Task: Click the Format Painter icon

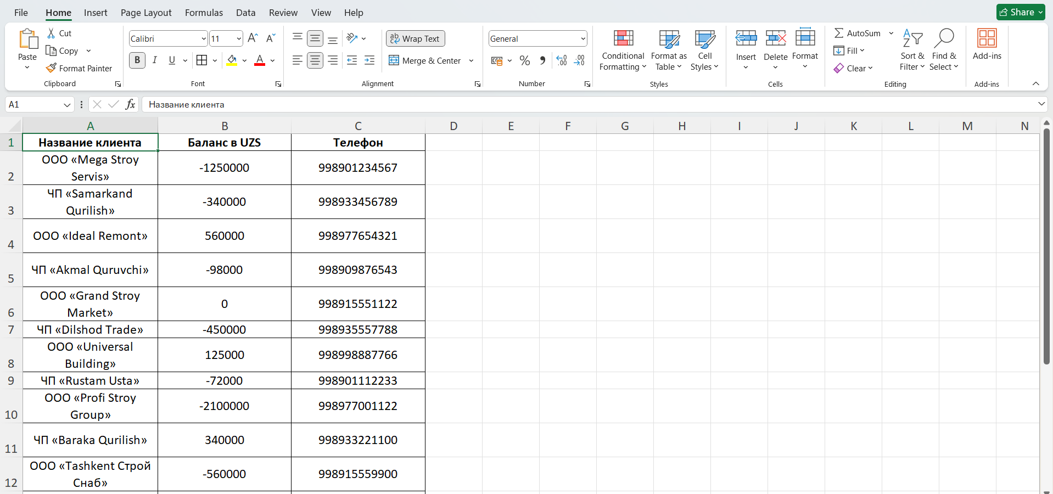Action: tap(51, 68)
